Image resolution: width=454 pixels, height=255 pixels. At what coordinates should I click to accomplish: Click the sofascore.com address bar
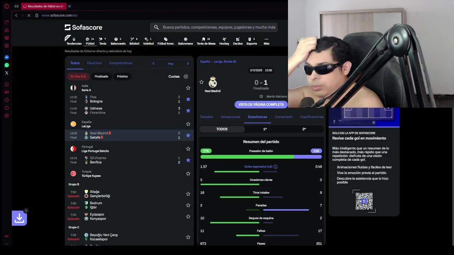(x=60, y=16)
